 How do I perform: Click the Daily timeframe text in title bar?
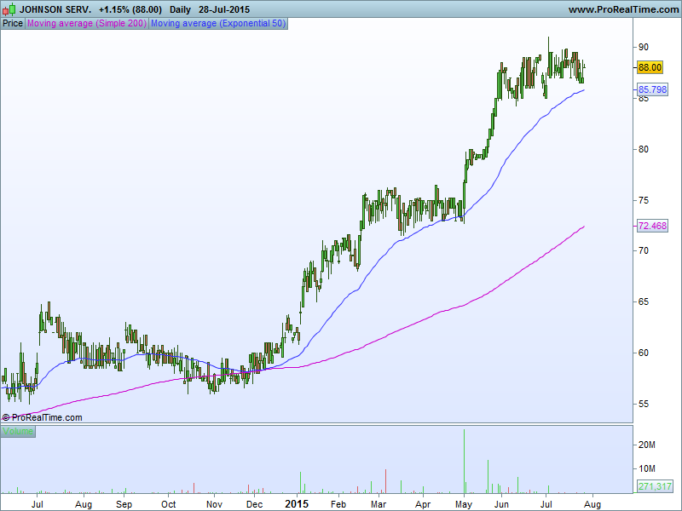point(180,9)
